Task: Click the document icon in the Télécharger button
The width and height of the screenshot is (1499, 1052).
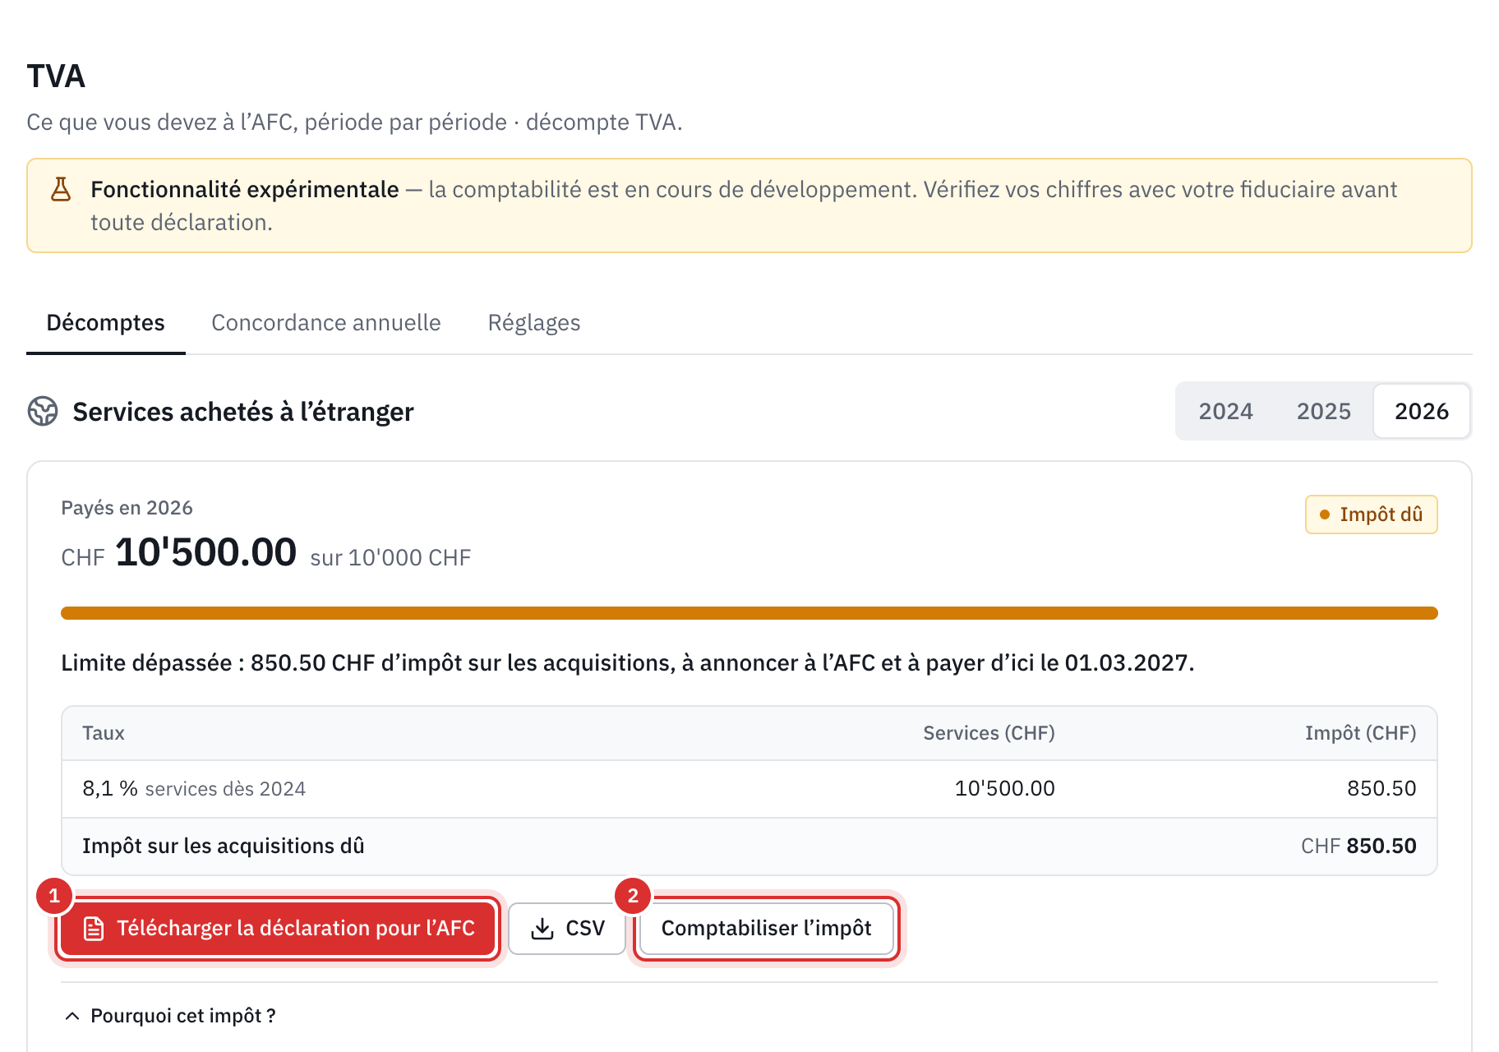Action: (x=94, y=929)
